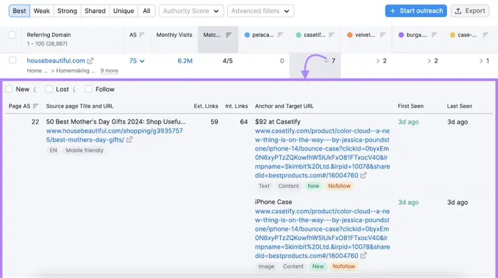
Task: Enable the New backlinks checkbox
Action: 9,89
